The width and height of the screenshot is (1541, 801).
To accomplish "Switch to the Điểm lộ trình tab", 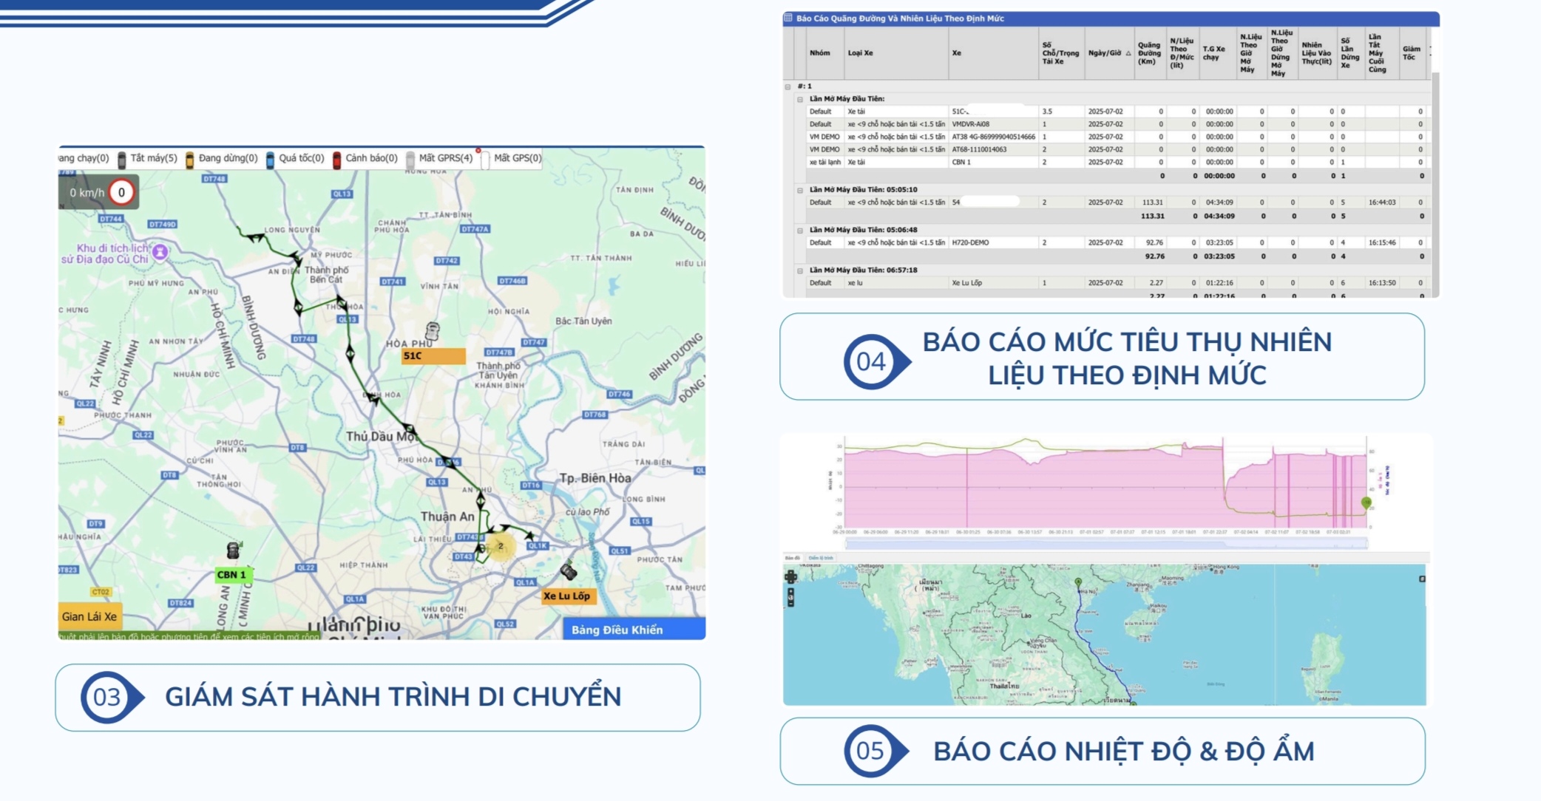I will pyautogui.click(x=820, y=558).
